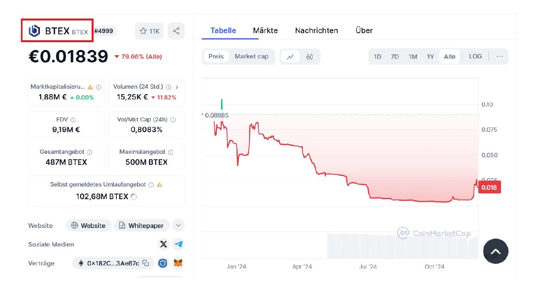Screen dimensions: 548x308
Task: Click the share icon next to the watchlist
Action: (x=176, y=31)
